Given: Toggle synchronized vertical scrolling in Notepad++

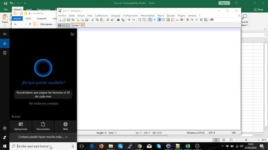Looking at the screenshot, I should tap(139, 20).
